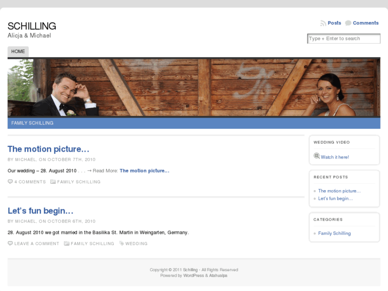Click Alicja & Michael tagline text

click(x=29, y=35)
